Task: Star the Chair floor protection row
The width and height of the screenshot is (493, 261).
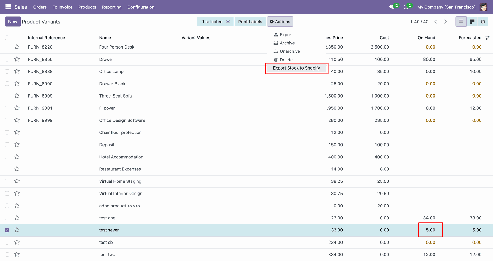Action: [17, 132]
